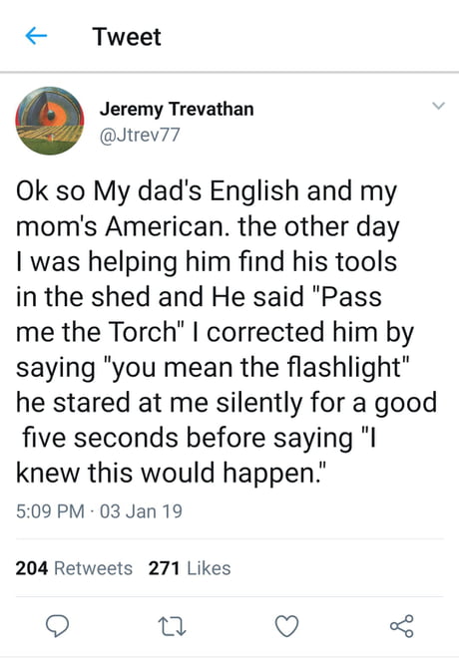Screen dimensions: 459x660
Task: Tap the bold 204 retweet count
Action: pyautogui.click(x=32, y=568)
